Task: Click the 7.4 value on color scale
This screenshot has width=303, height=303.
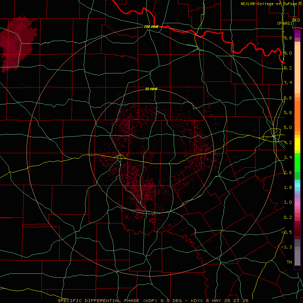Action: (288, 83)
